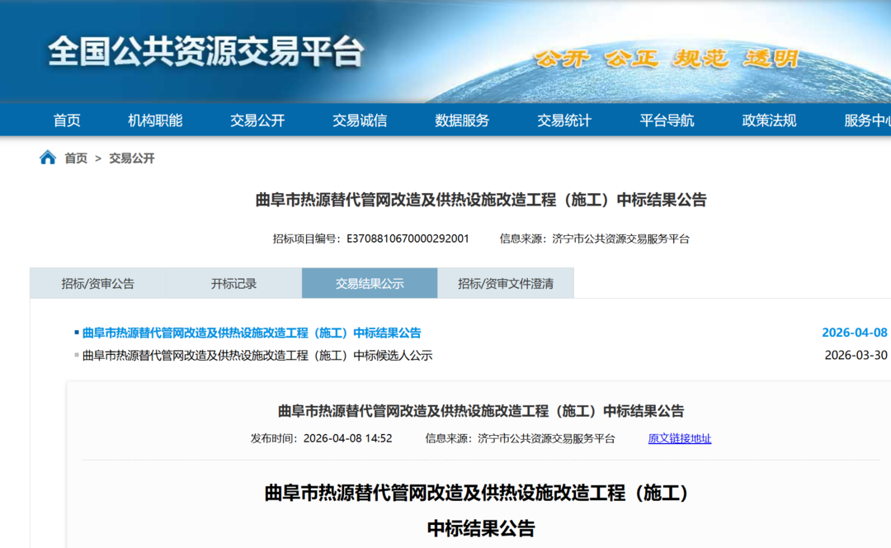Click the home icon in breadcrumb
This screenshot has width=891, height=548.
tap(48, 158)
